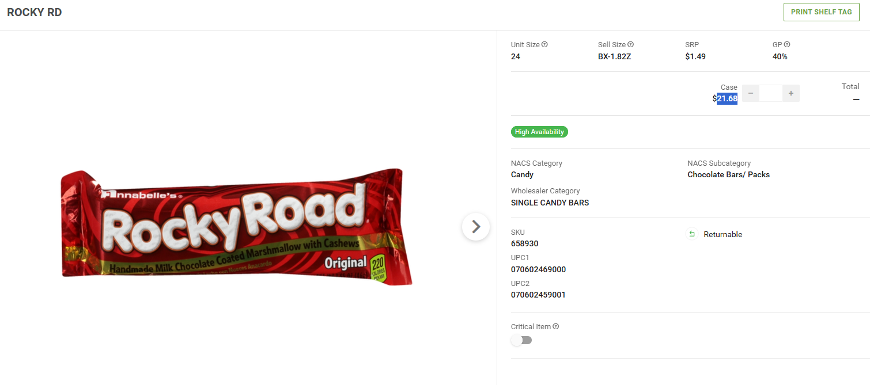Viewport: 870px width, 385px height.
Task: Click the UPC1 code 070602469000
Action: coord(538,269)
